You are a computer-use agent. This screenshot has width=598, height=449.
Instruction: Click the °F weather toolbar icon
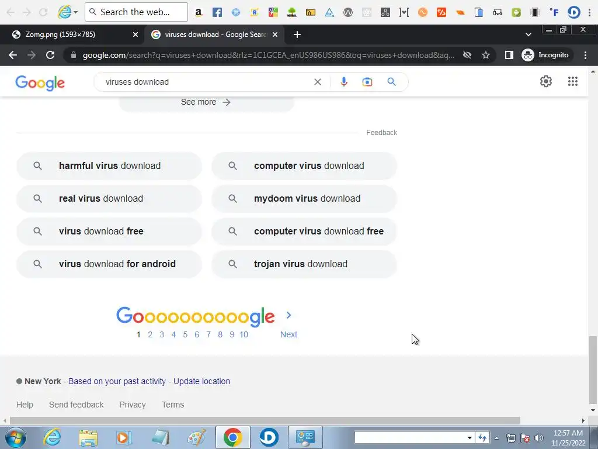point(554,12)
